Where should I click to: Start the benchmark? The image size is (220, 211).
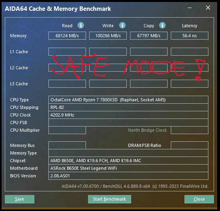click(x=110, y=199)
